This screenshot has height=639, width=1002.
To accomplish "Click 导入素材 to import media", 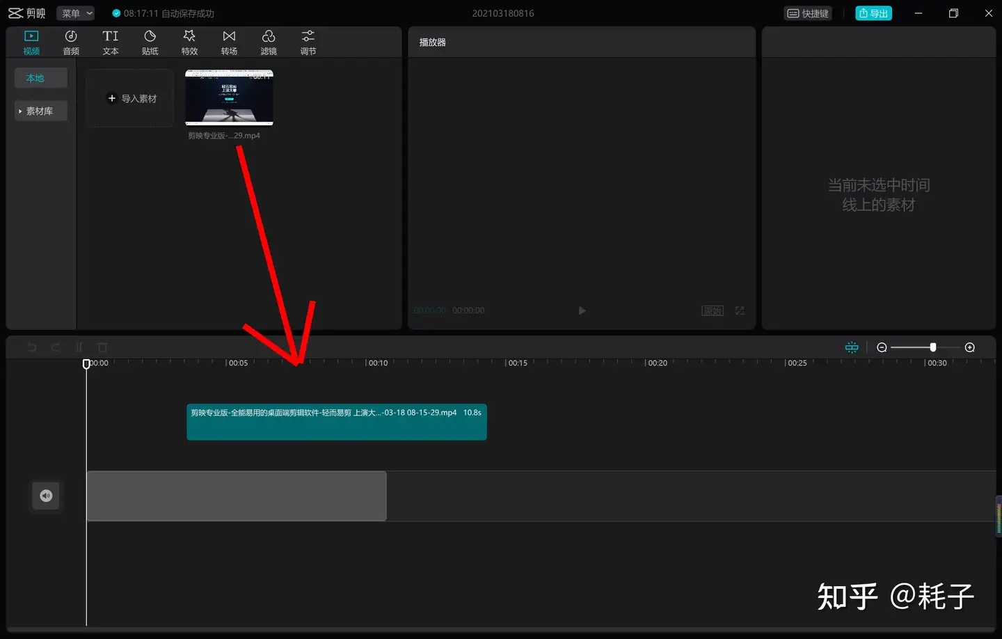I will point(130,98).
